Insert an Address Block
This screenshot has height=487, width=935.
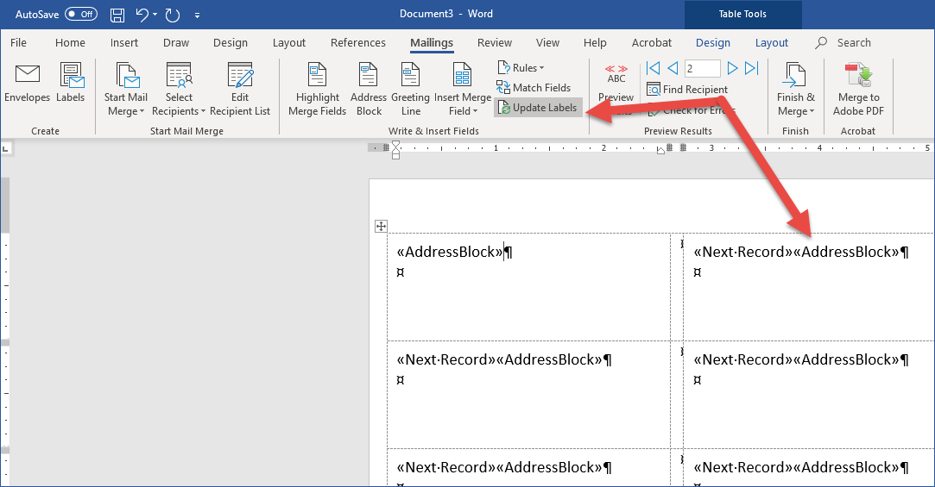pos(369,90)
